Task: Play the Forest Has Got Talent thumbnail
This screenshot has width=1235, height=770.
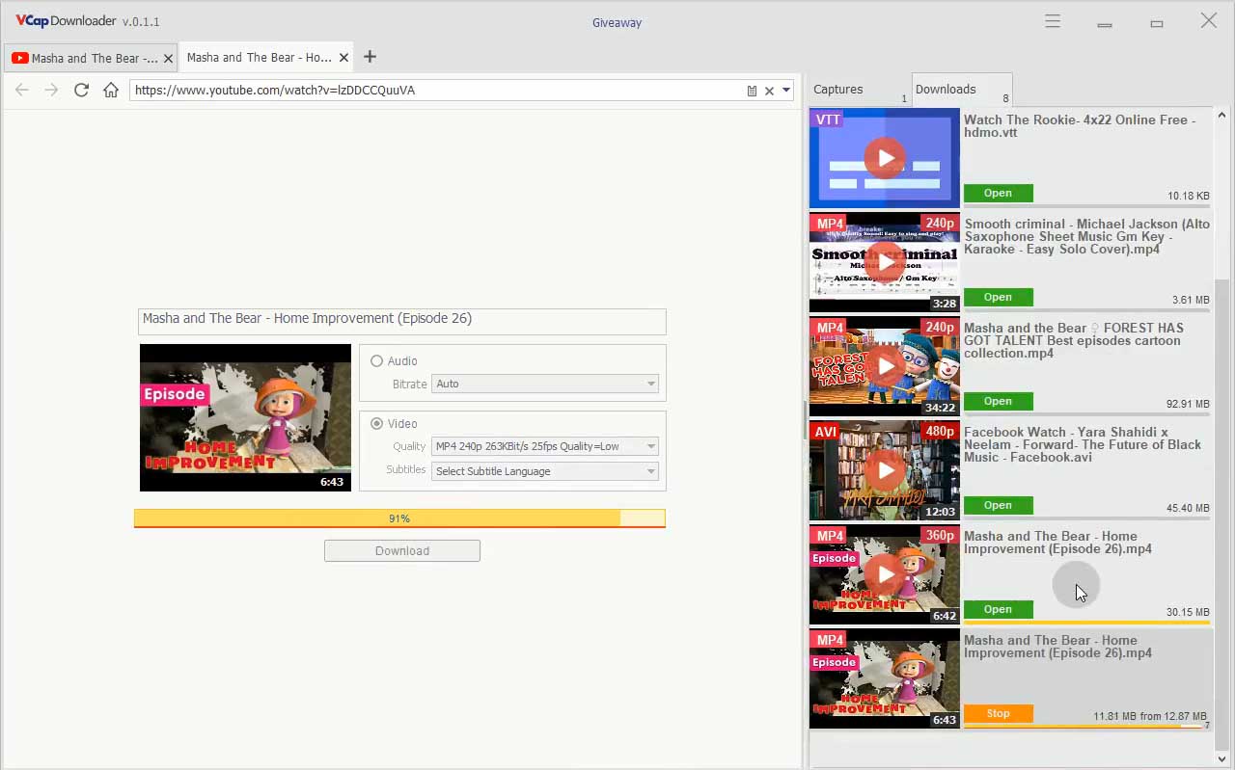Action: (885, 365)
